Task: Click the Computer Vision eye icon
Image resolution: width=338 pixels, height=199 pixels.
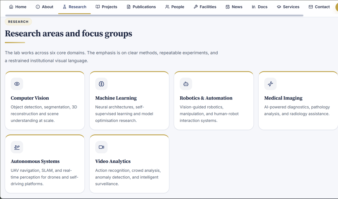Action: [x=17, y=84]
